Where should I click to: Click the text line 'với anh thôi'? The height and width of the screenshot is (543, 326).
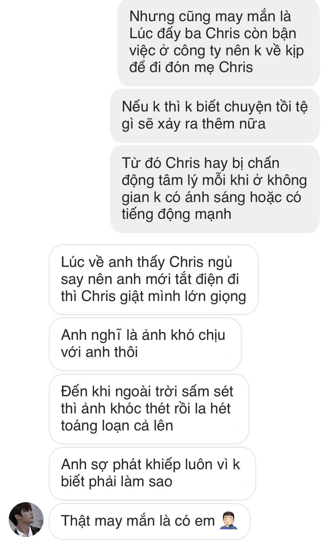tap(99, 352)
